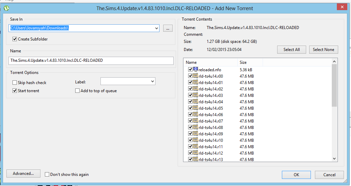
Task: Click RAR icon of rld-ts4u14.r04
Action: tap(196, 102)
